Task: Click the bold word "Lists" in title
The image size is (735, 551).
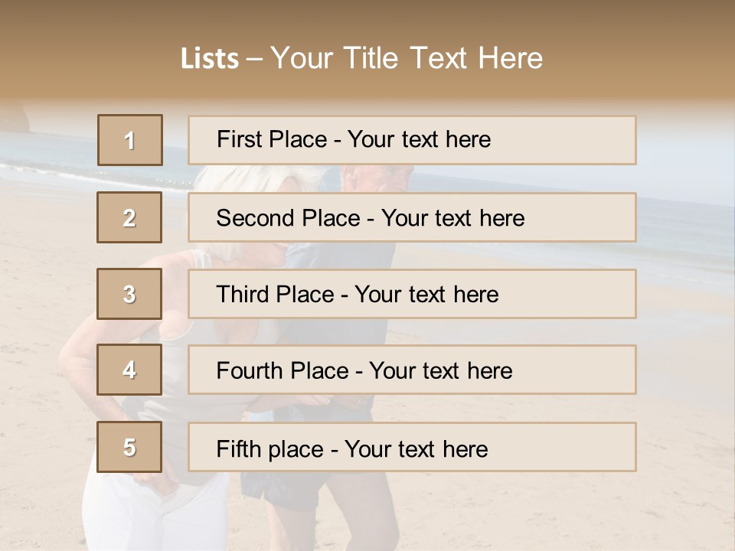Action: (209, 59)
